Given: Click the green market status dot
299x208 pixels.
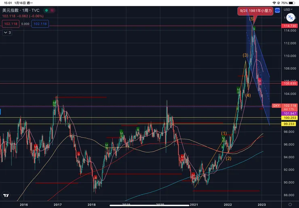Looking at the screenshot, I should [x=46, y=10].
